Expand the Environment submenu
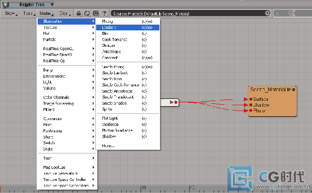Viewport: 312px width, 193px height. (x=67, y=76)
